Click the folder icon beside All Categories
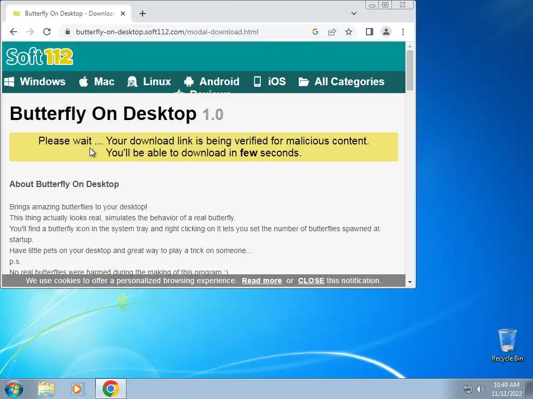 tap(303, 82)
